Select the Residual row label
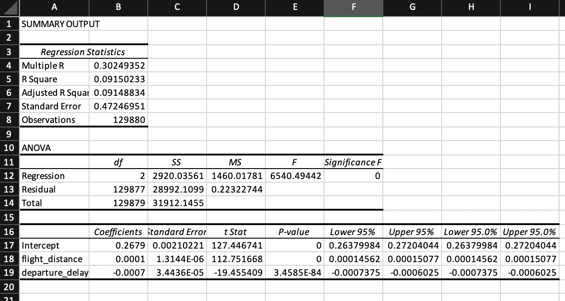The width and height of the screenshot is (565, 301). tap(55, 189)
